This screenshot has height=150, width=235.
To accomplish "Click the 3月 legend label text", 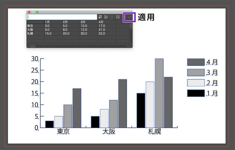I will (x=212, y=73).
